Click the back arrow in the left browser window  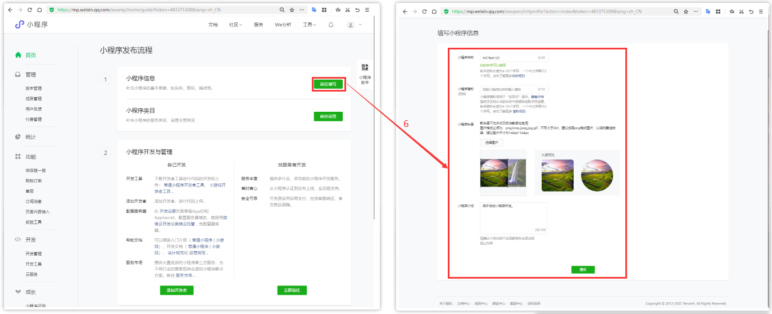point(9,10)
